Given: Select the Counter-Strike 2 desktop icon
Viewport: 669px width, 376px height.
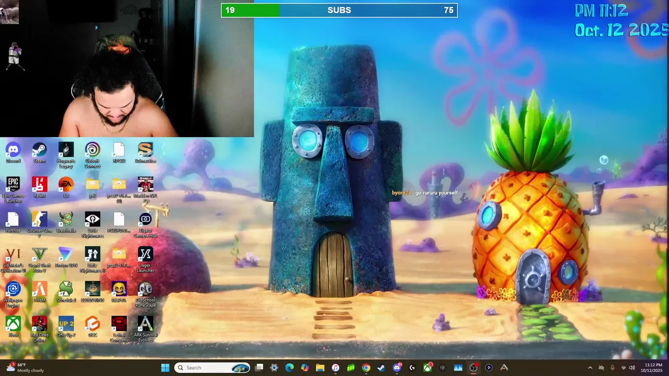Looking at the screenshot, I should (39, 225).
